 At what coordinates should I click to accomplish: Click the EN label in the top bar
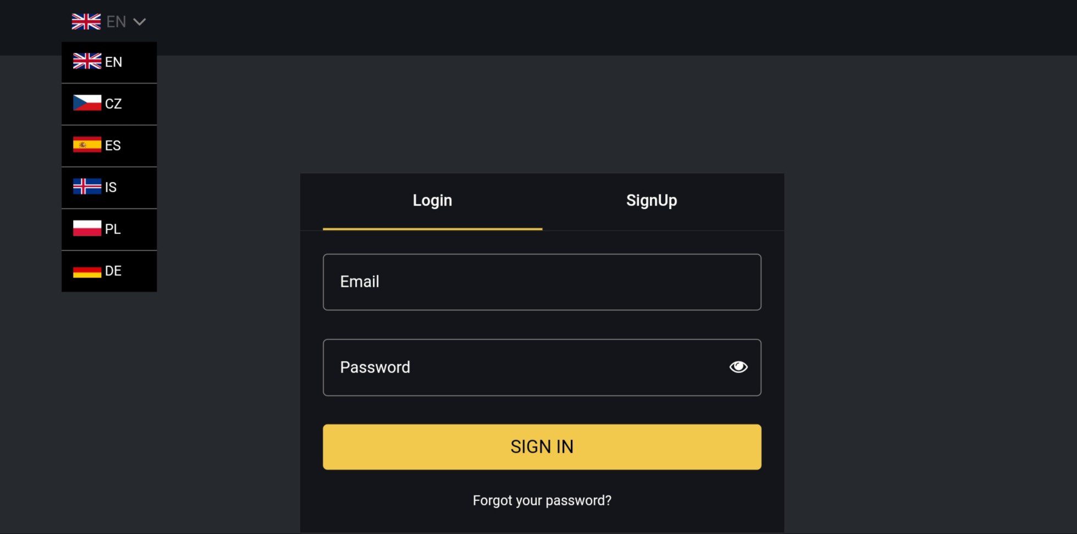pyautogui.click(x=116, y=21)
